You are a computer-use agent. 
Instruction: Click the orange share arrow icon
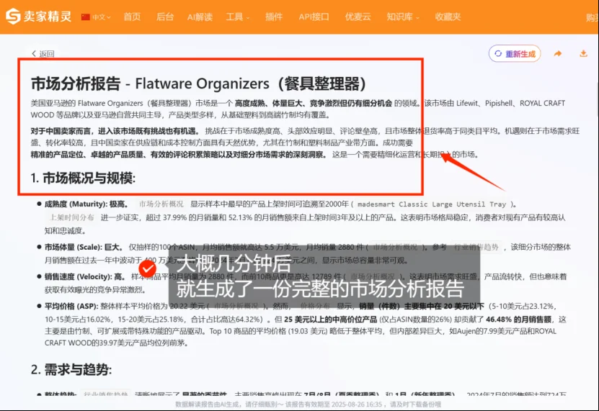[x=558, y=53]
